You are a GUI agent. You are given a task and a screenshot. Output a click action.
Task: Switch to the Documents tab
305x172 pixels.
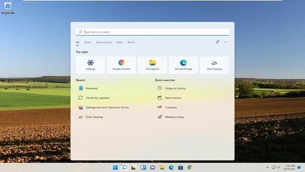(104, 43)
